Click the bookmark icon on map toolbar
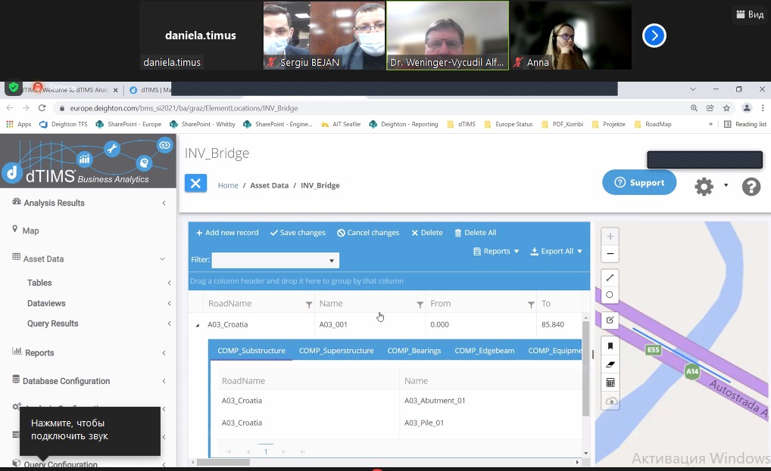Screen dimensions: 771x471 (x=610, y=346)
